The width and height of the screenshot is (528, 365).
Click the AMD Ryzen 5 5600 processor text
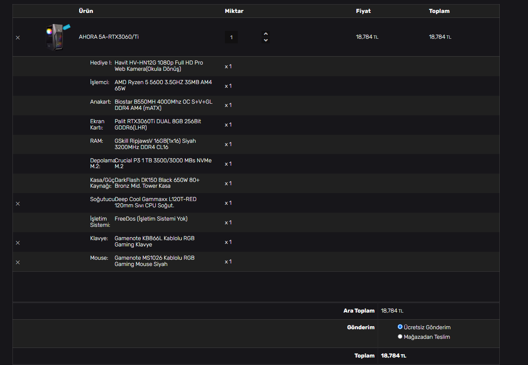click(x=163, y=85)
